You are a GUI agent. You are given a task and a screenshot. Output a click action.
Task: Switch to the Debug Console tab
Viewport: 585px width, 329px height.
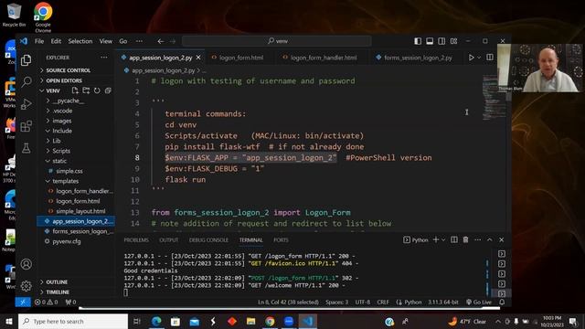tap(208, 239)
